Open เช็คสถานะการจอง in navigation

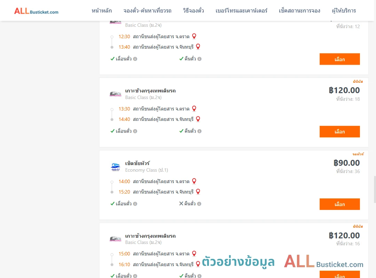(x=299, y=10)
